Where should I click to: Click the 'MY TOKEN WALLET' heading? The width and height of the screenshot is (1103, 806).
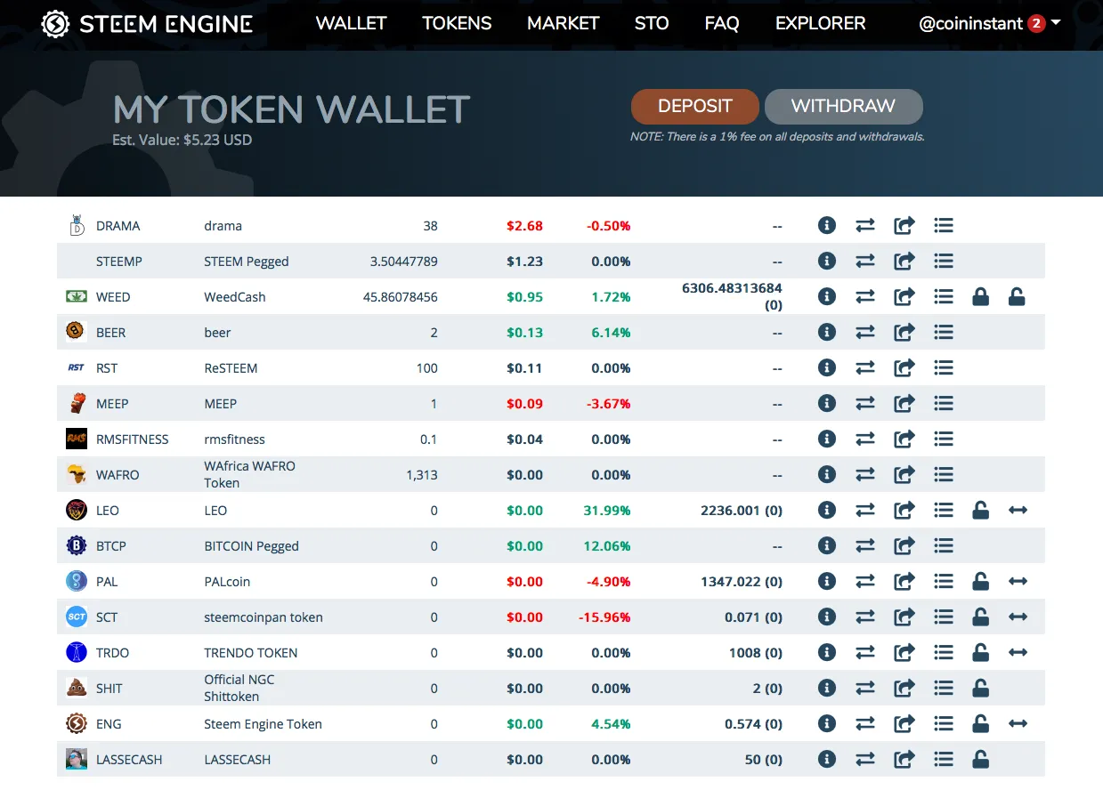tap(291, 109)
